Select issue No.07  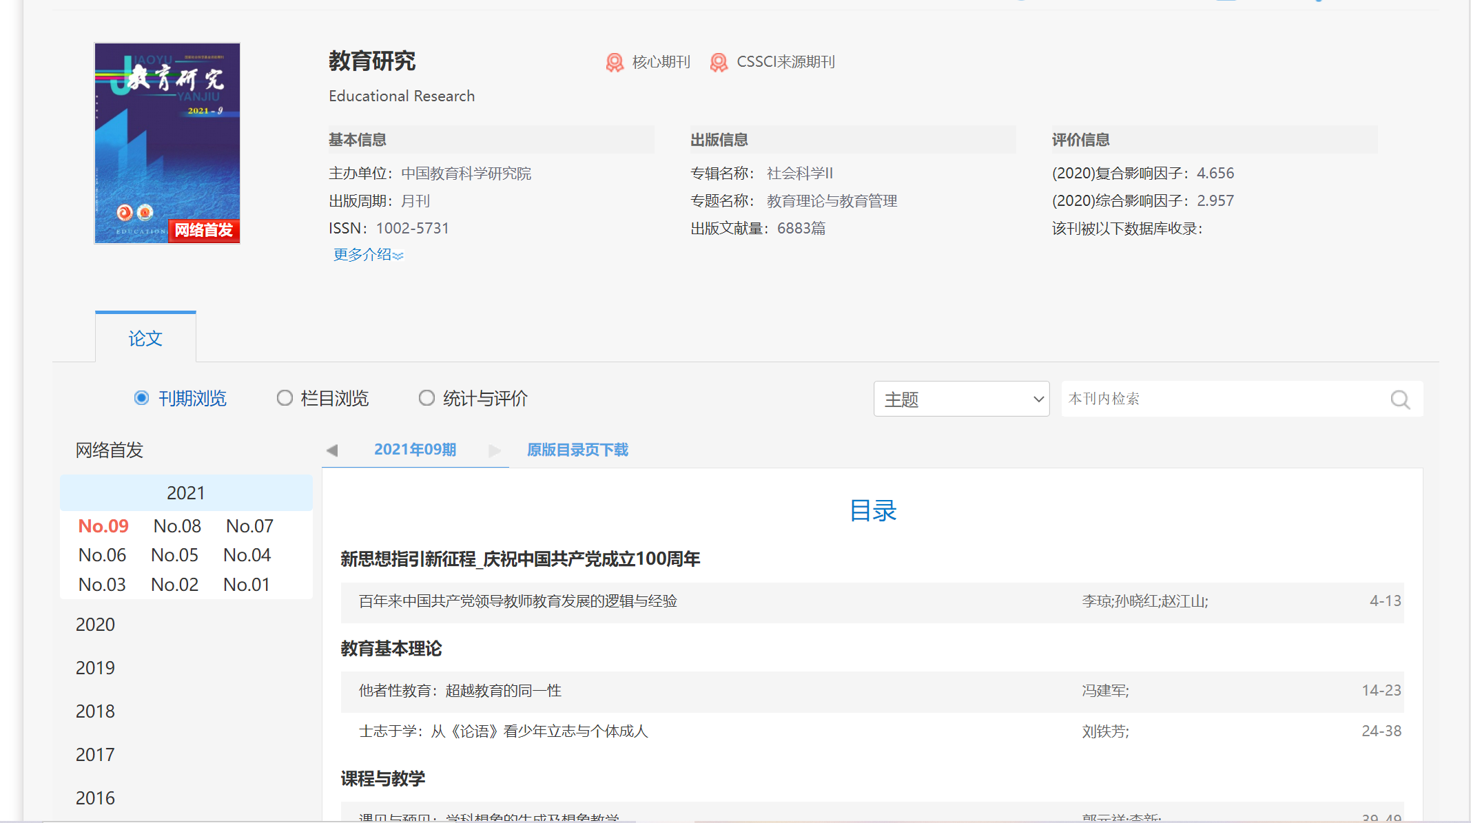coord(249,526)
